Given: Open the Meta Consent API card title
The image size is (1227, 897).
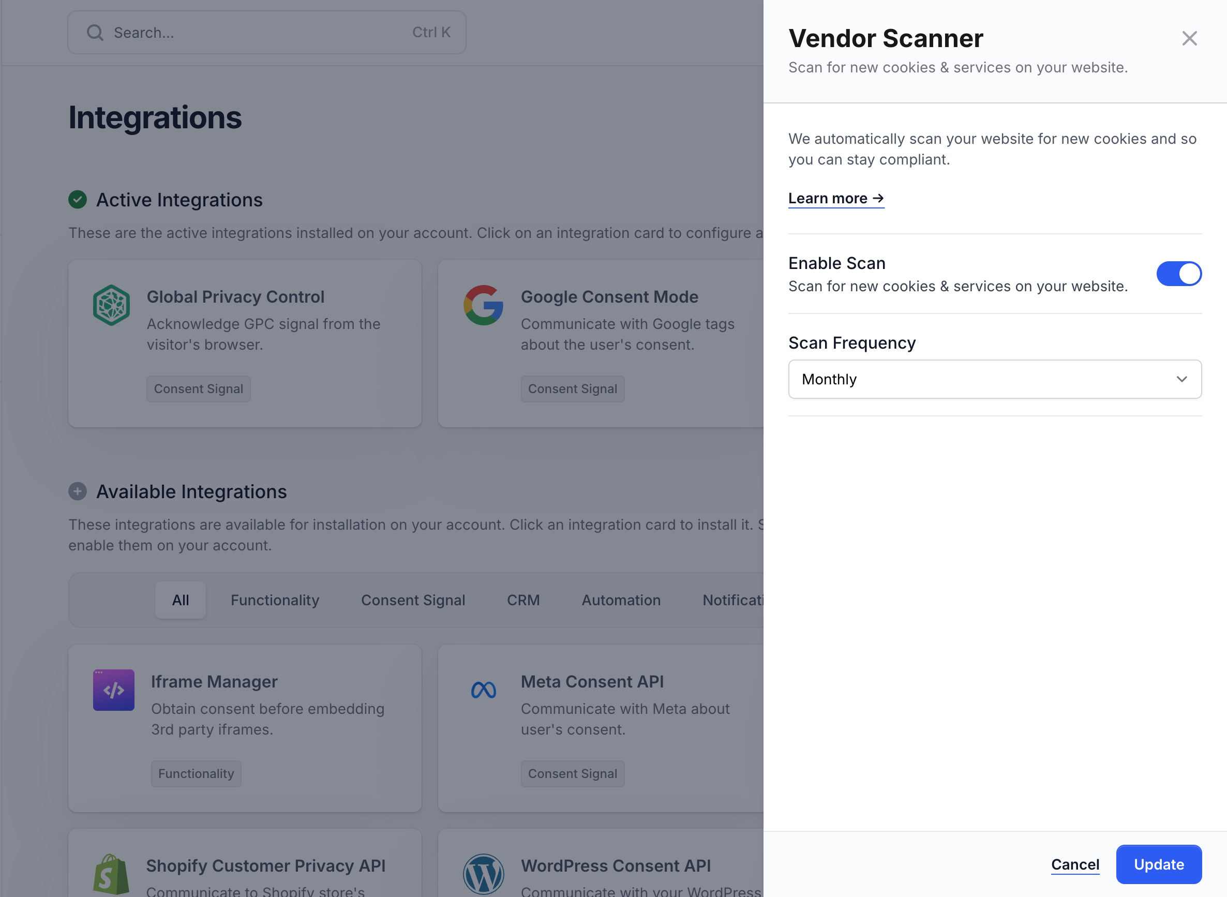Looking at the screenshot, I should tap(592, 681).
